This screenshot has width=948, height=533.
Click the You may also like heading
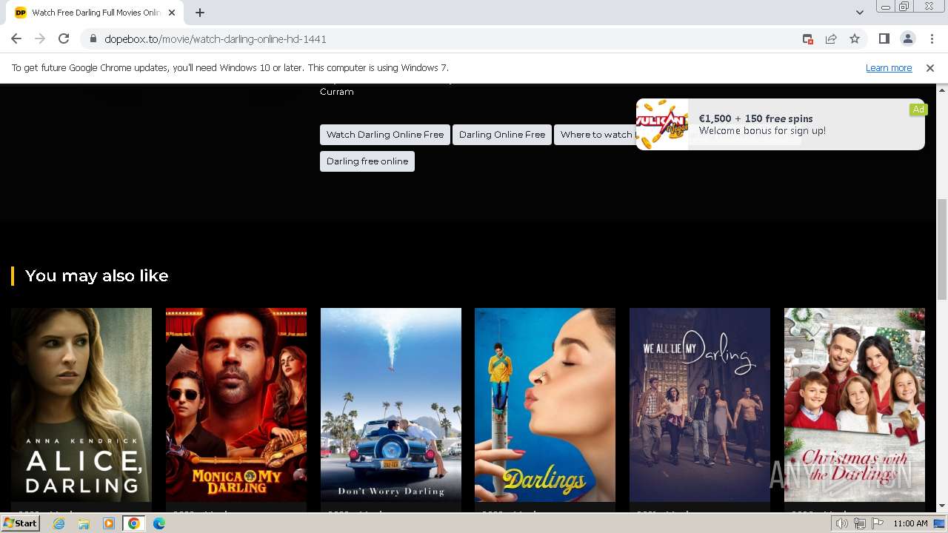click(x=97, y=276)
